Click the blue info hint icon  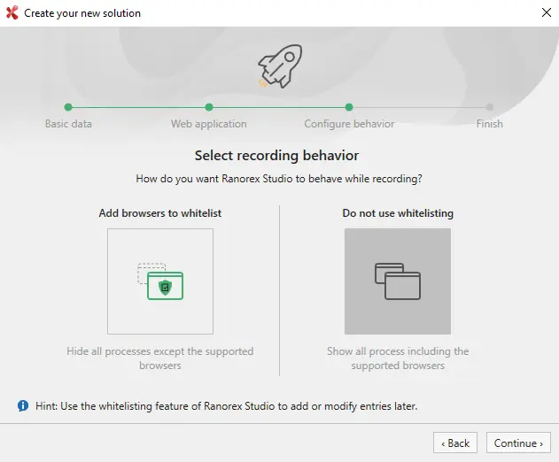coord(23,406)
